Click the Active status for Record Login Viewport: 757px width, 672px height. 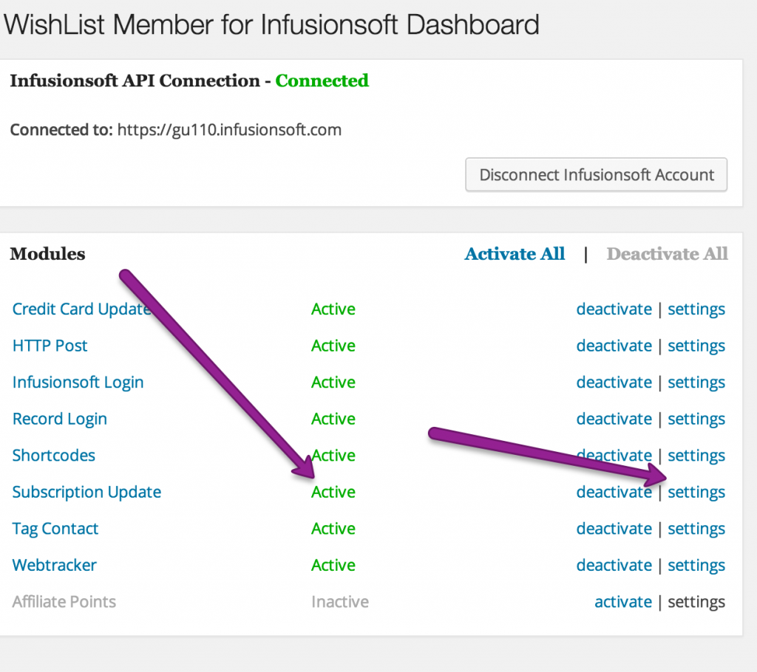[333, 419]
